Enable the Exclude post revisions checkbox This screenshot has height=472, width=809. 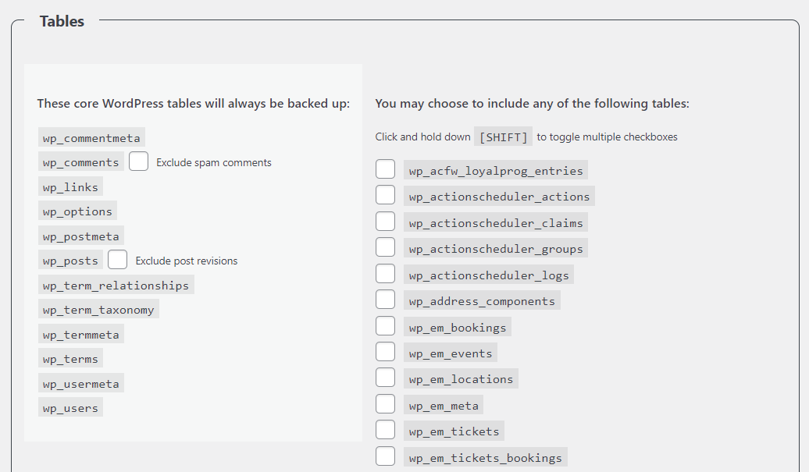click(117, 259)
